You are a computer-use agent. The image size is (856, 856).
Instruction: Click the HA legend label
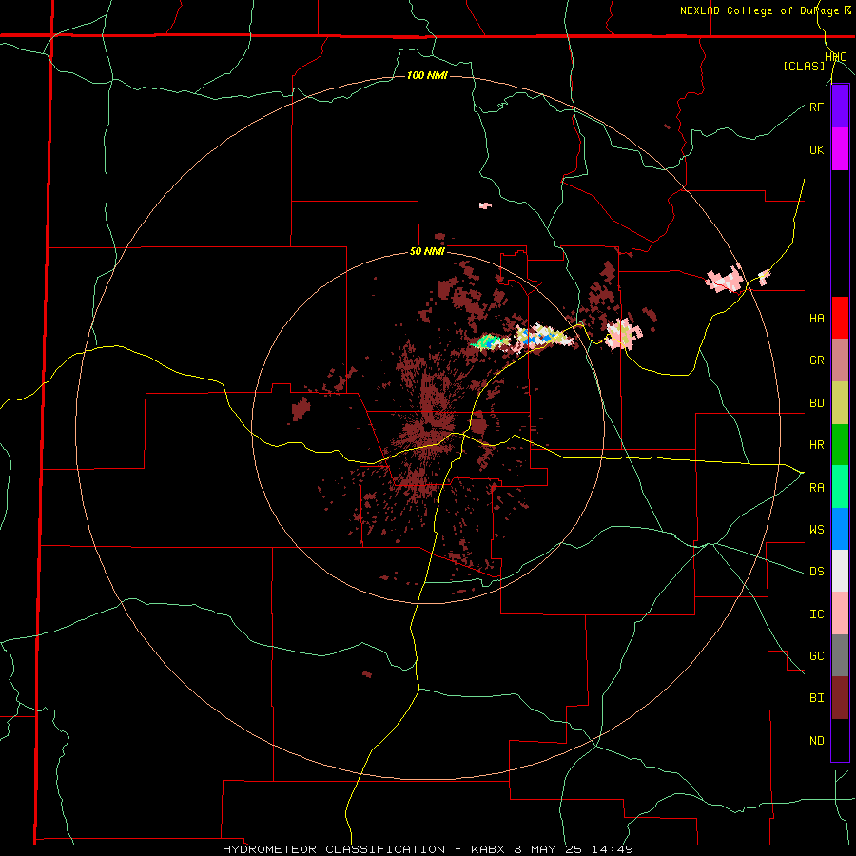pyautogui.click(x=816, y=319)
